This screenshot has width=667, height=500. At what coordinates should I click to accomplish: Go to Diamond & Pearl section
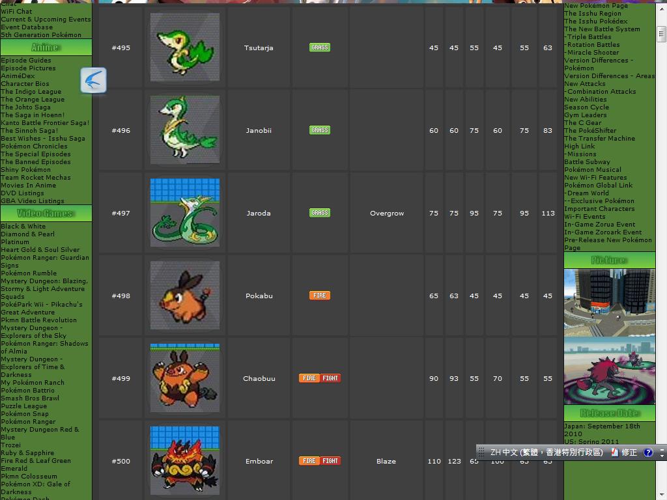(27, 234)
